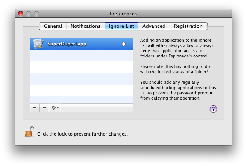This screenshot has width=247, height=166.
Task: Open the Notifications tab
Action: (85, 26)
